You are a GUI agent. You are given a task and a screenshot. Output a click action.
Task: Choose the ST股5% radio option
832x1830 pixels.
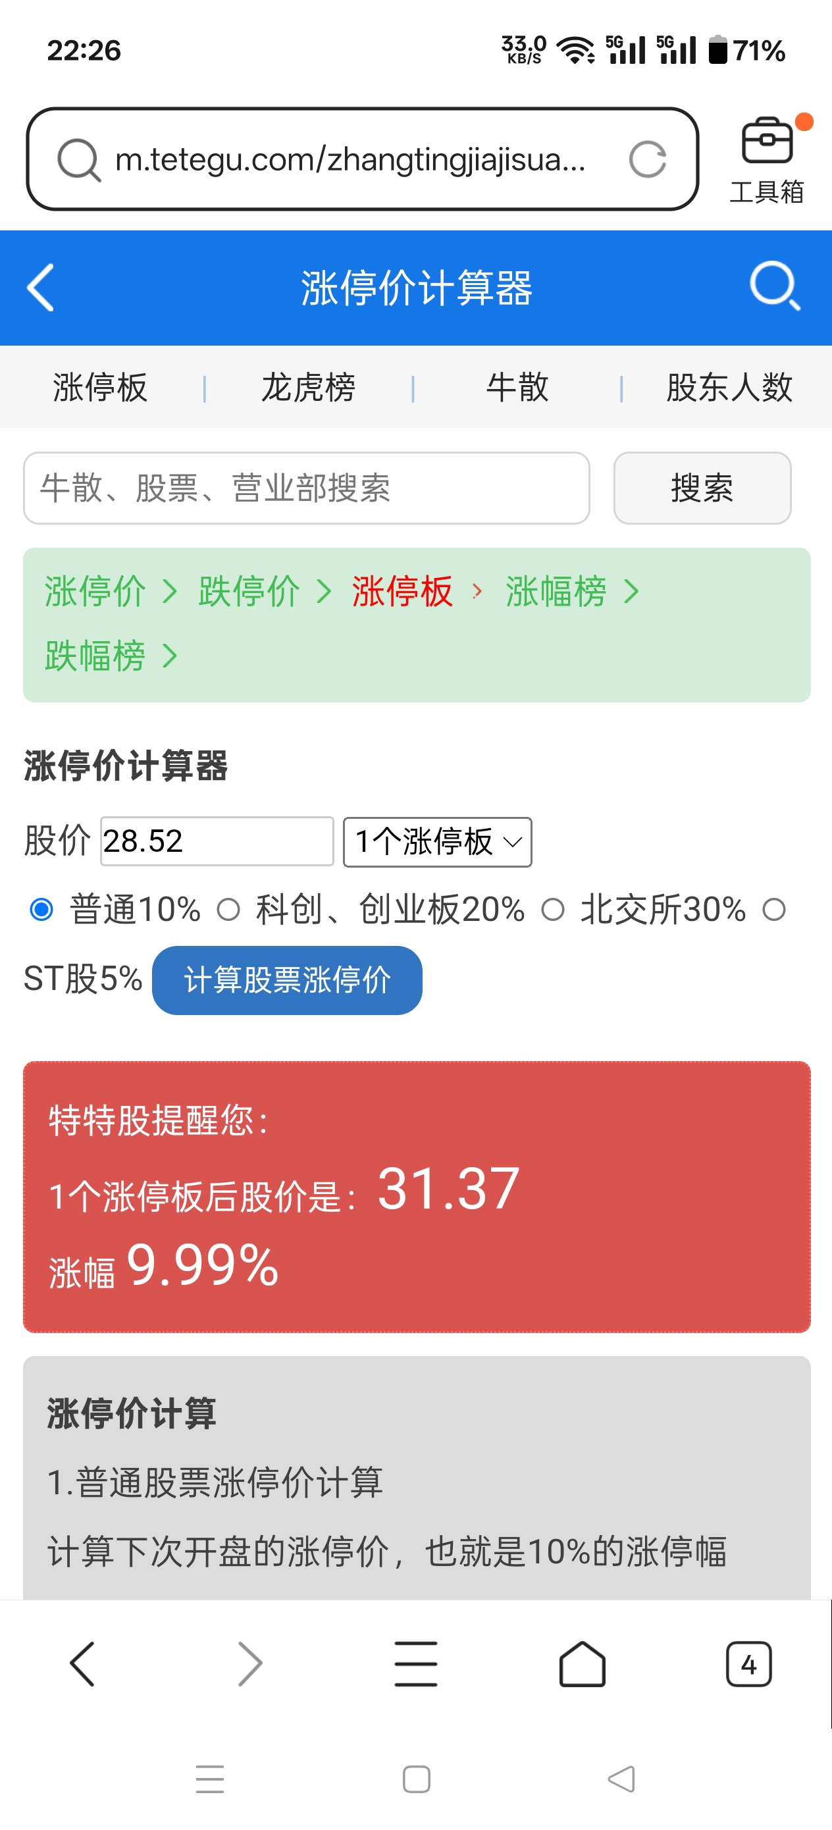pos(773,909)
